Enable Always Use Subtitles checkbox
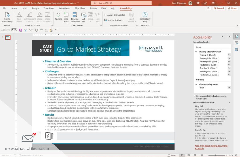 click(105, 15)
